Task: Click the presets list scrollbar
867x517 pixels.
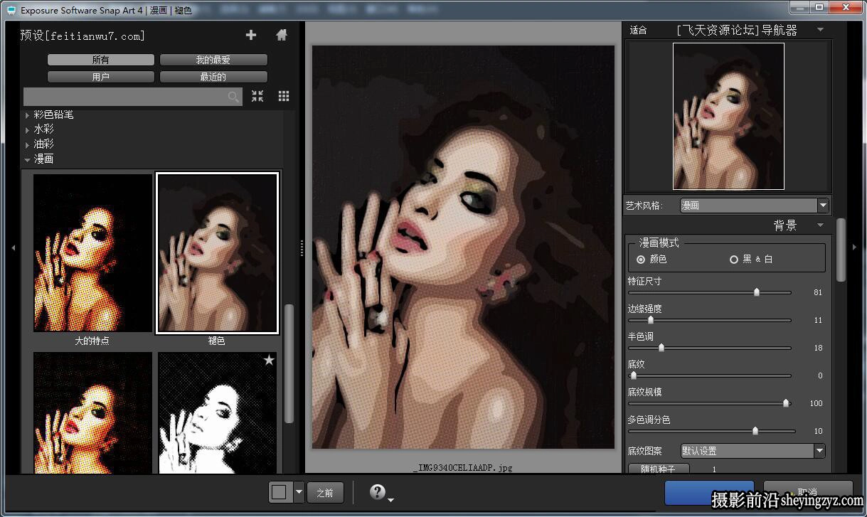Action: click(x=289, y=364)
